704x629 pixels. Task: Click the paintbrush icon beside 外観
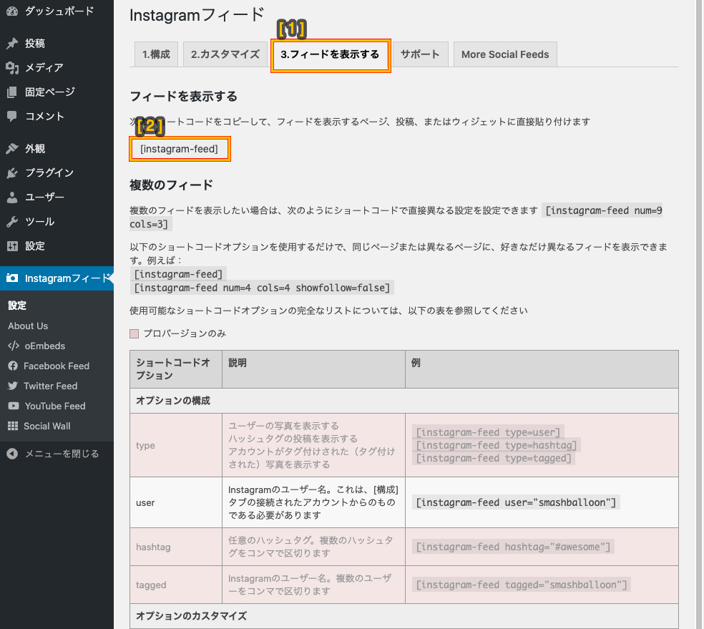coord(12,149)
